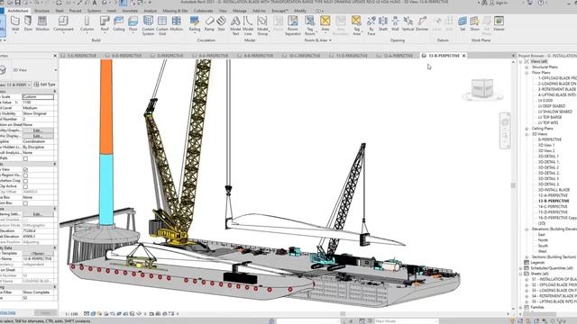Select the Area tool
577x324 pixels.
[x=325, y=24]
